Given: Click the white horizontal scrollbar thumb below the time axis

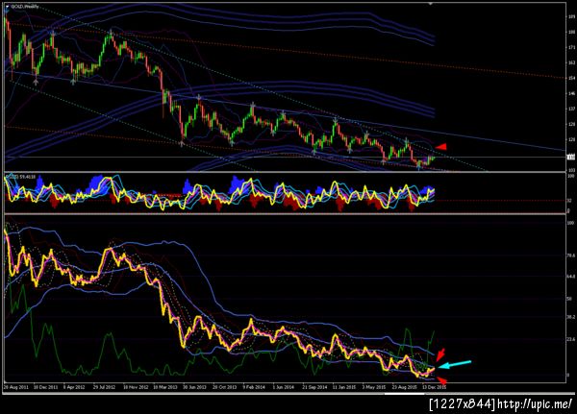Looking at the screenshot, I should (x=404, y=394).
